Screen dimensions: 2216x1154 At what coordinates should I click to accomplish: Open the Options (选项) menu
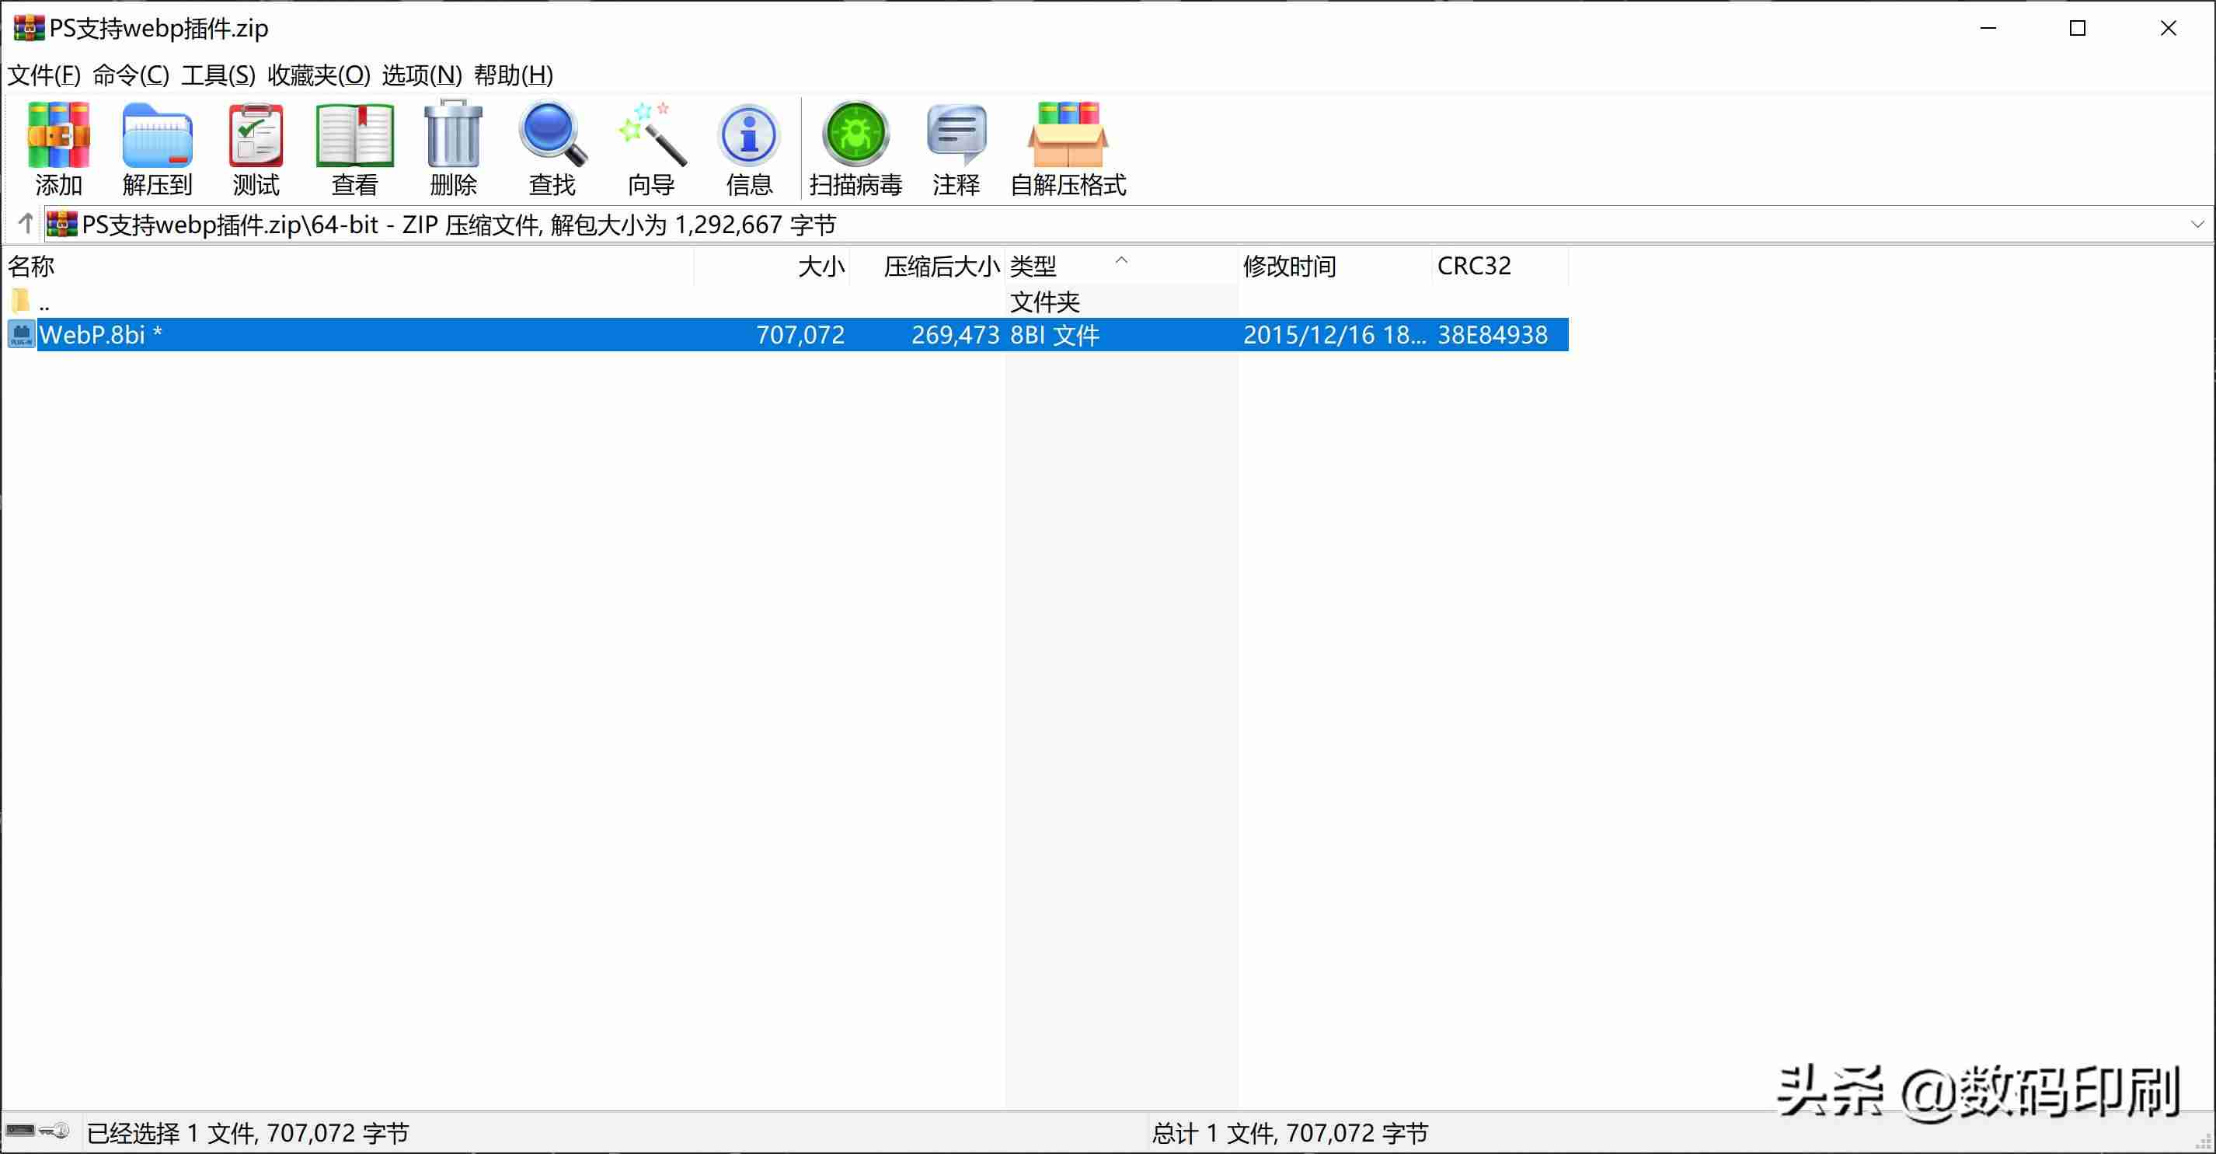tap(421, 75)
